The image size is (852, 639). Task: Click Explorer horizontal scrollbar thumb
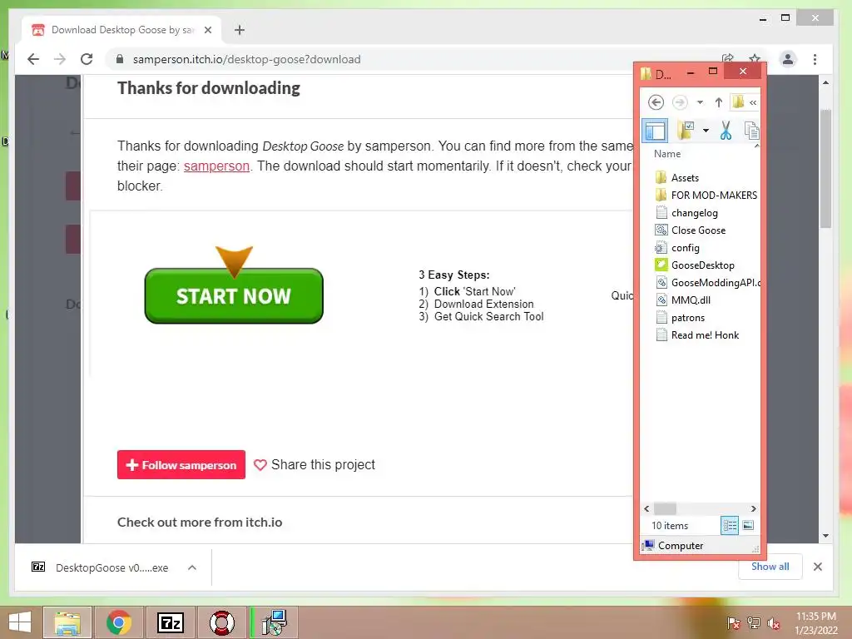(x=665, y=508)
